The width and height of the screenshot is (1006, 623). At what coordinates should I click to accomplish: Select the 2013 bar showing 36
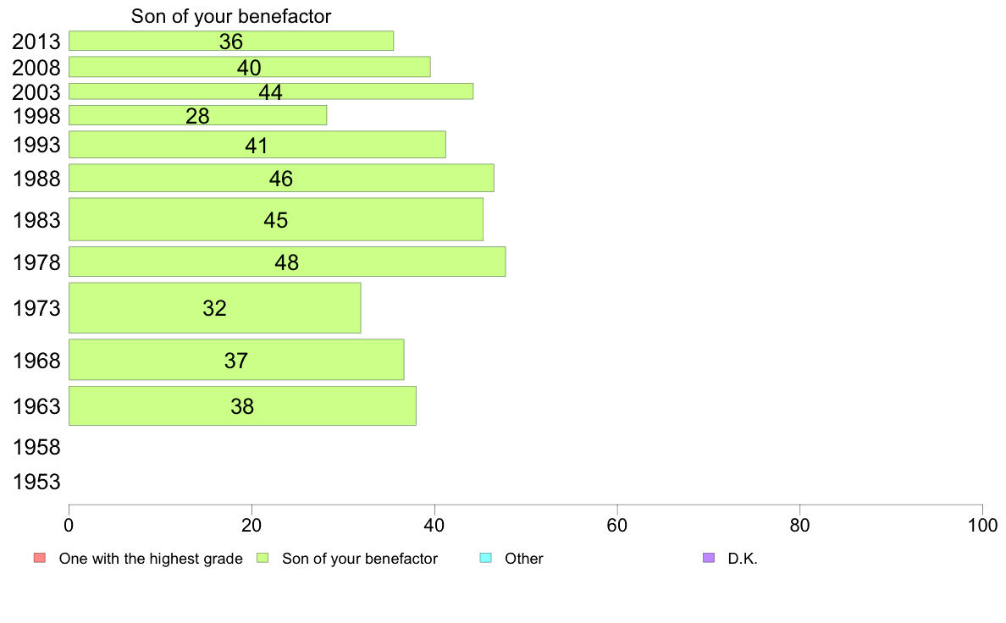pyautogui.click(x=231, y=41)
